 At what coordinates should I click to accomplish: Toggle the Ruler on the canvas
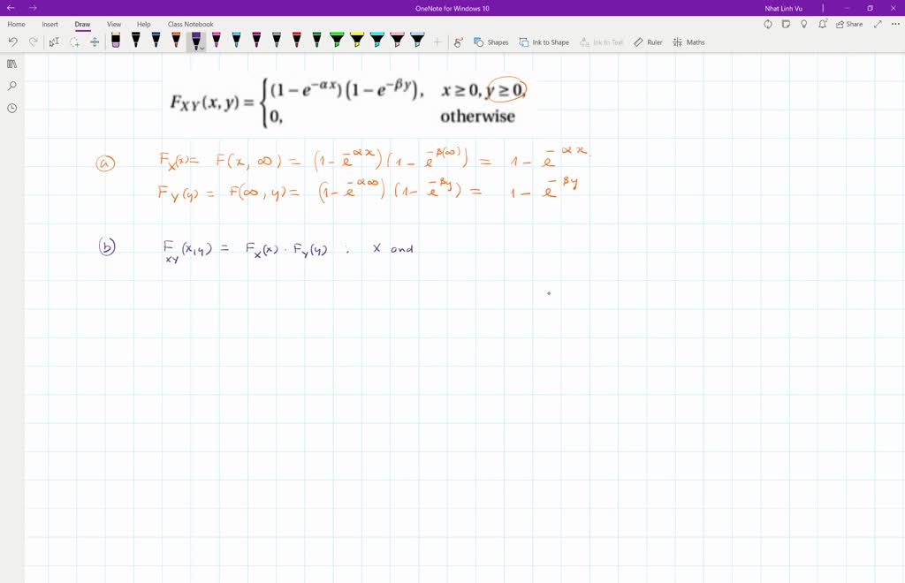pyautogui.click(x=648, y=41)
